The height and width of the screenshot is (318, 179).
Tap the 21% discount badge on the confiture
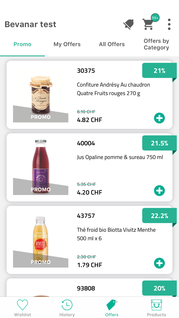(x=160, y=70)
